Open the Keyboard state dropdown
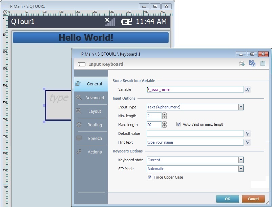The height and width of the screenshot is (207, 272). click(x=241, y=160)
